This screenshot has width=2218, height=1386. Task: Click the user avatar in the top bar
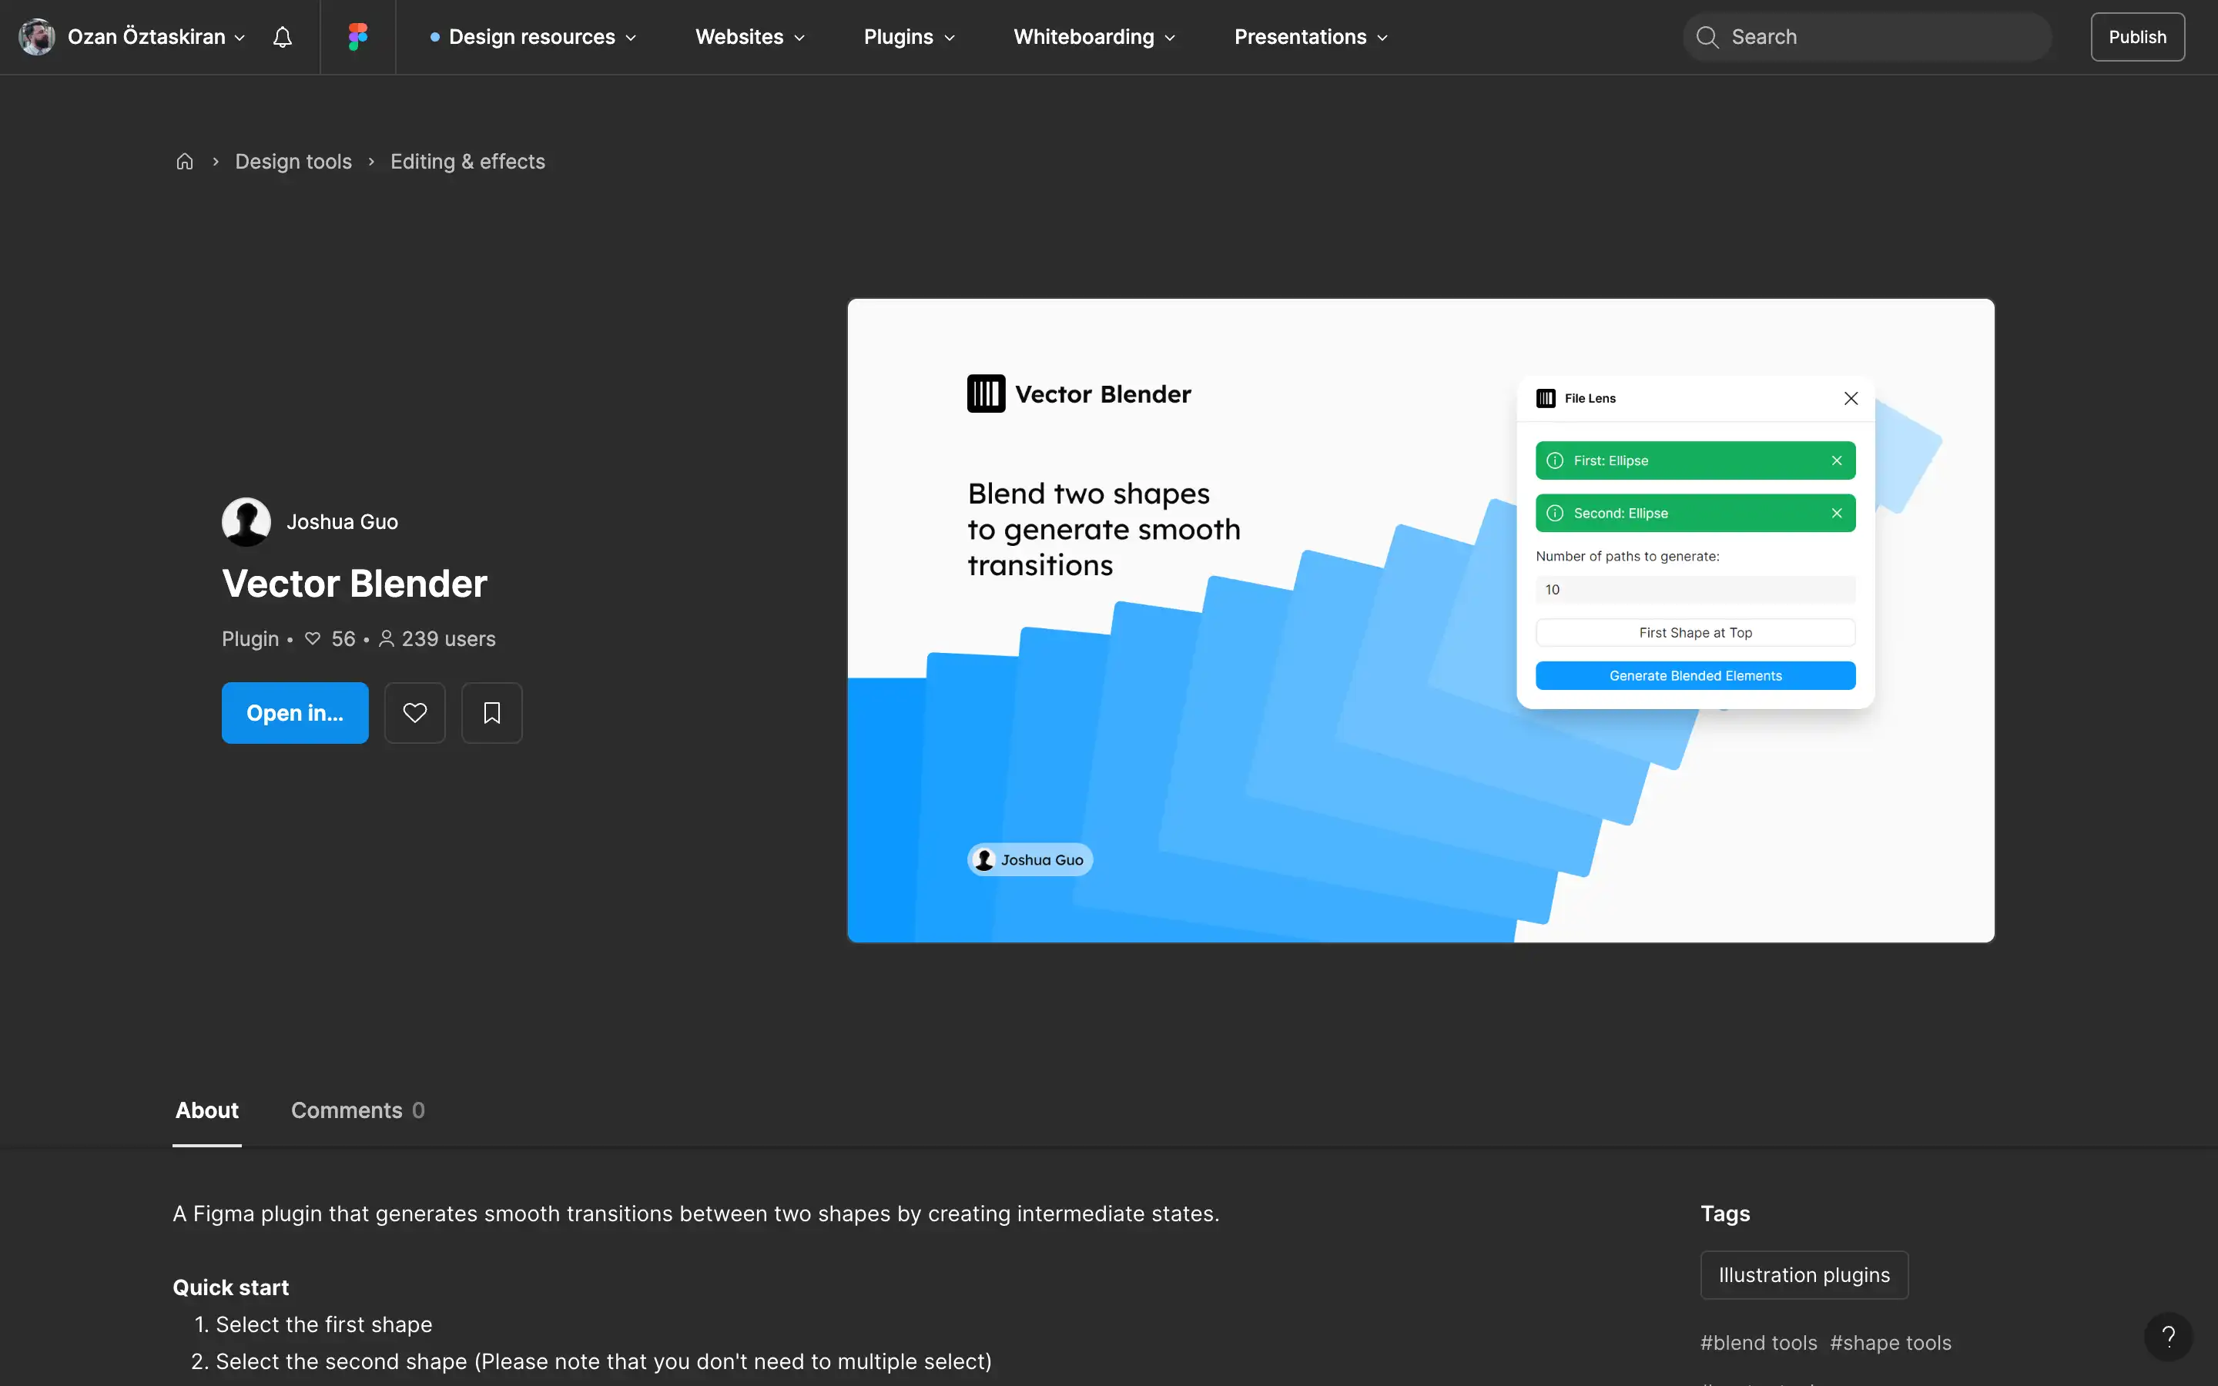(37, 37)
